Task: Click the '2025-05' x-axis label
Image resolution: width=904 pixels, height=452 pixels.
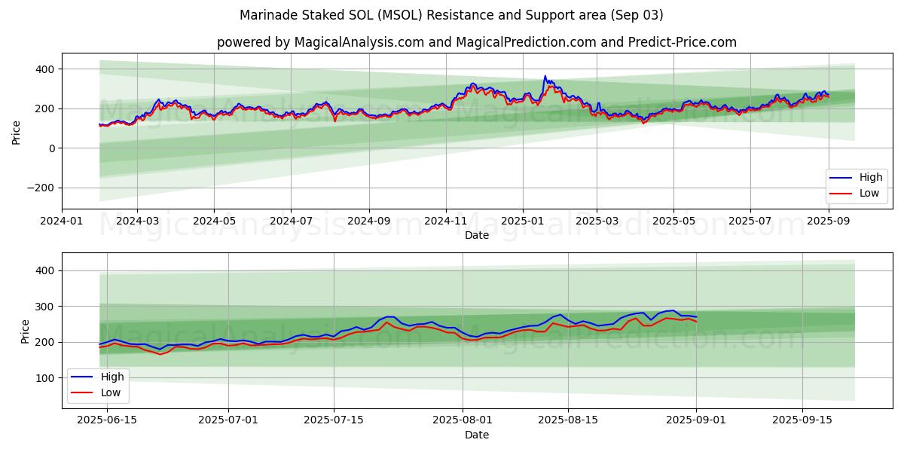Action: [673, 221]
